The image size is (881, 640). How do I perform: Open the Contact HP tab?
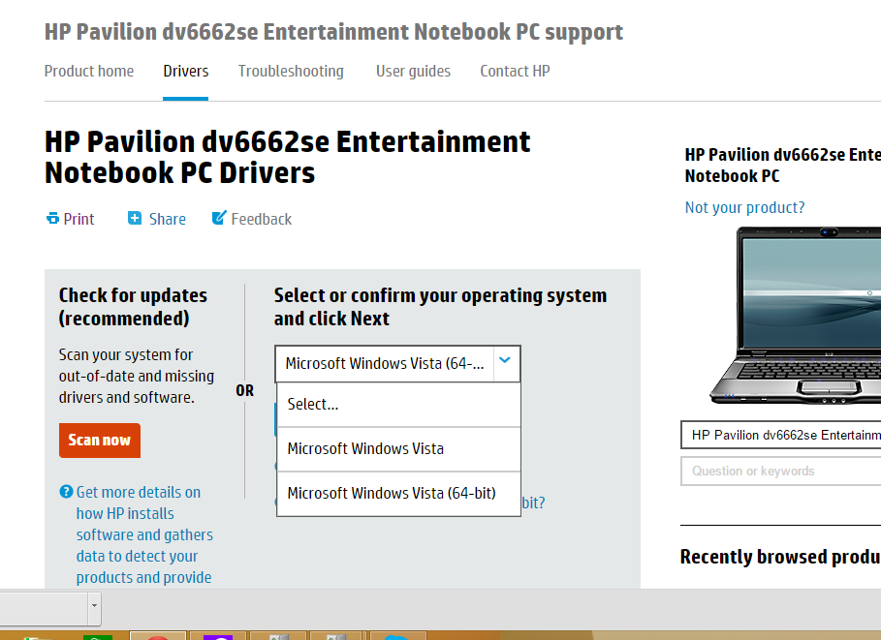[x=515, y=72]
